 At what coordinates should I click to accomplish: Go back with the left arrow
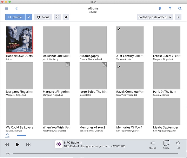pos(17,9)
